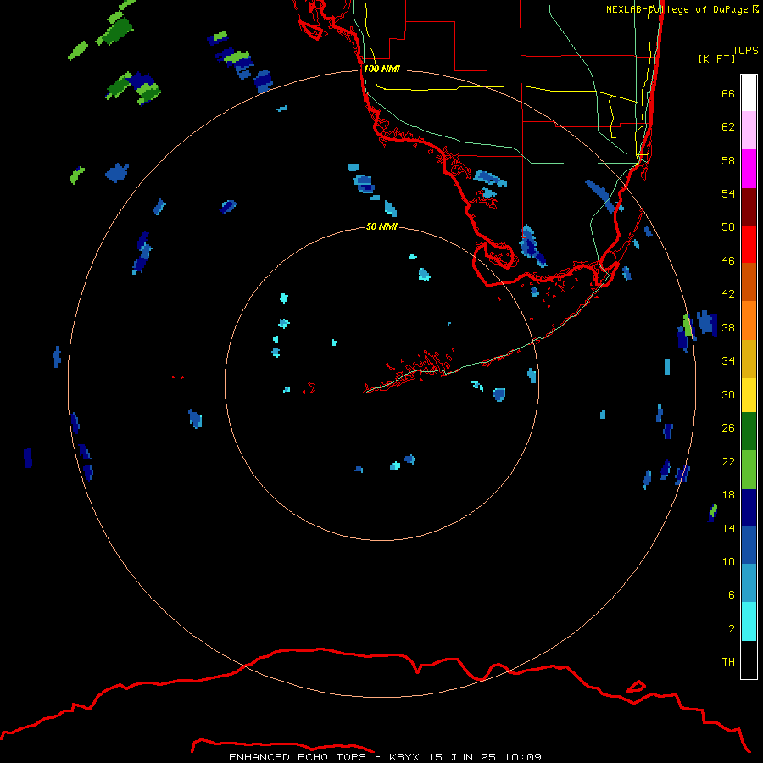Select the dark green legend band
Screen dimensions: 763x763
(749, 432)
